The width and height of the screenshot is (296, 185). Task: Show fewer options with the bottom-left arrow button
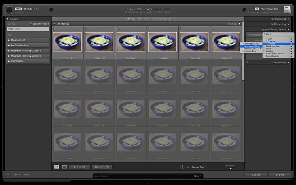point(7,175)
